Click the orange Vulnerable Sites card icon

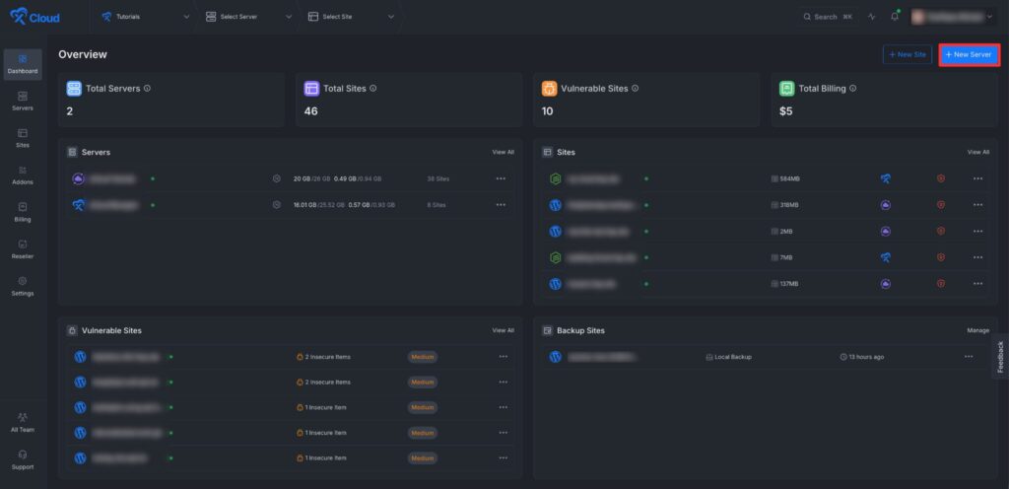(549, 89)
